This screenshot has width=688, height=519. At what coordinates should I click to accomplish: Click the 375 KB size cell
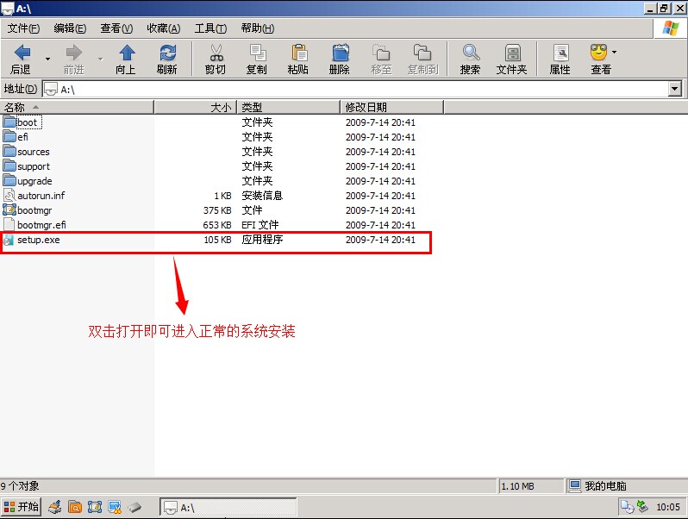click(217, 210)
